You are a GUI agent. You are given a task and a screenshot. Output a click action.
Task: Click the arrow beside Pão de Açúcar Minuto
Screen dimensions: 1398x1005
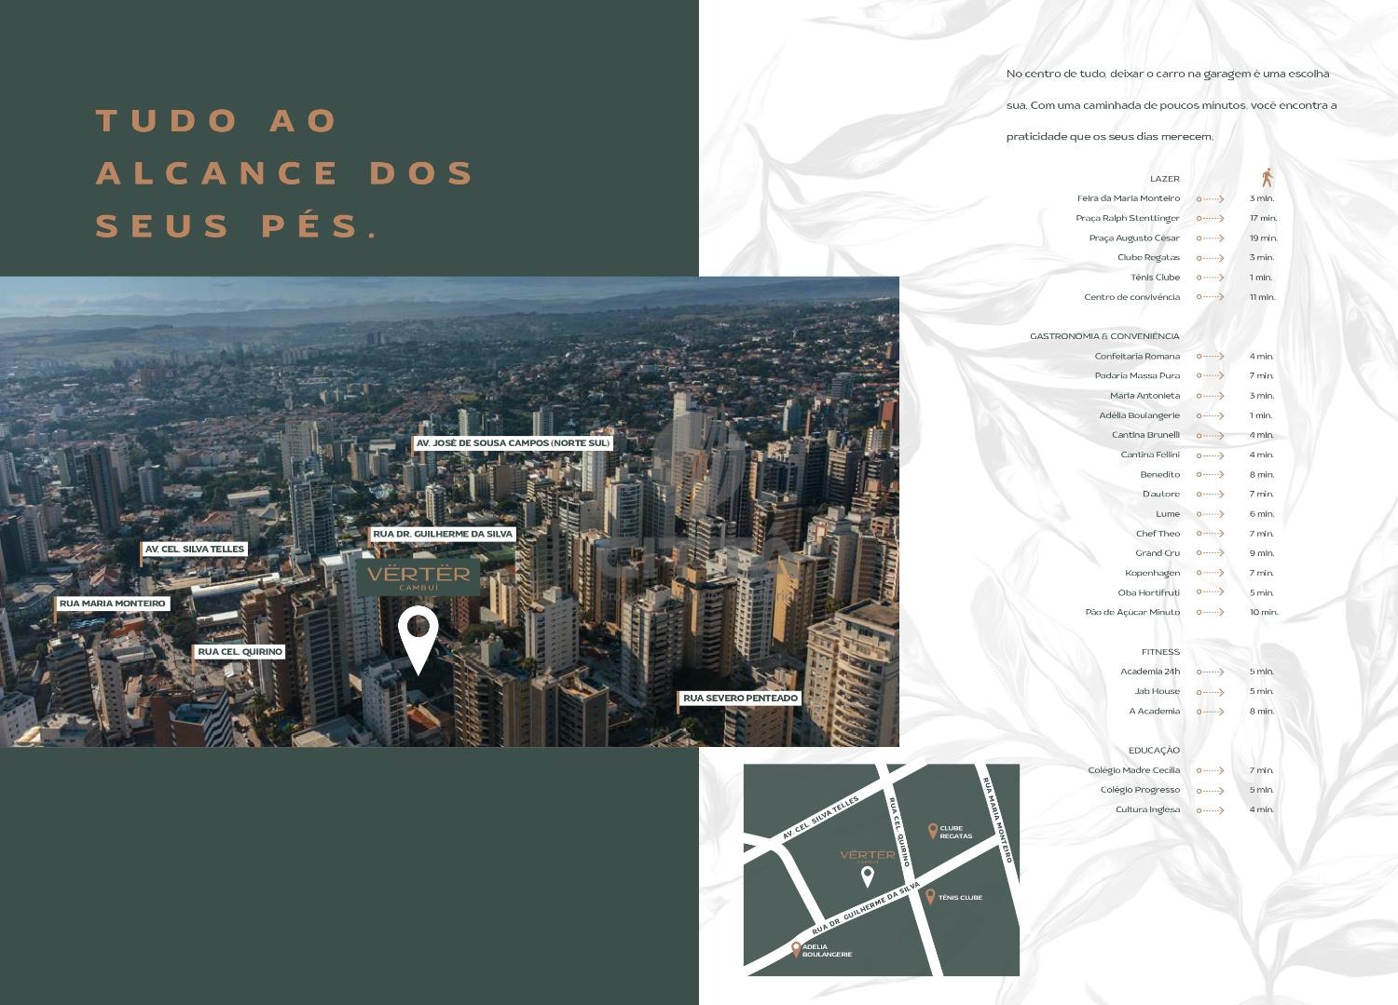tap(1210, 613)
